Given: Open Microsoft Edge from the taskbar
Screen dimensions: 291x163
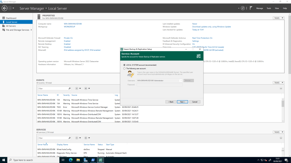Looking at the screenshot, I should [71, 160].
